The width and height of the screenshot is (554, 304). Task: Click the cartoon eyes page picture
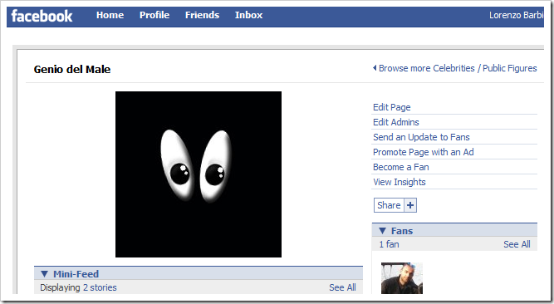[199, 174]
